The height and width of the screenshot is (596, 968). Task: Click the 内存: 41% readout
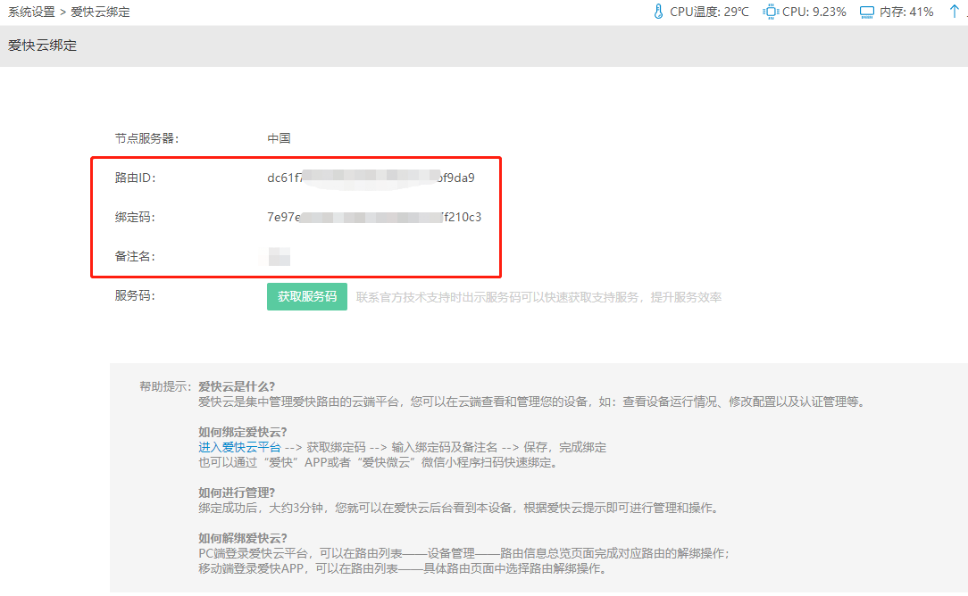[x=906, y=12]
